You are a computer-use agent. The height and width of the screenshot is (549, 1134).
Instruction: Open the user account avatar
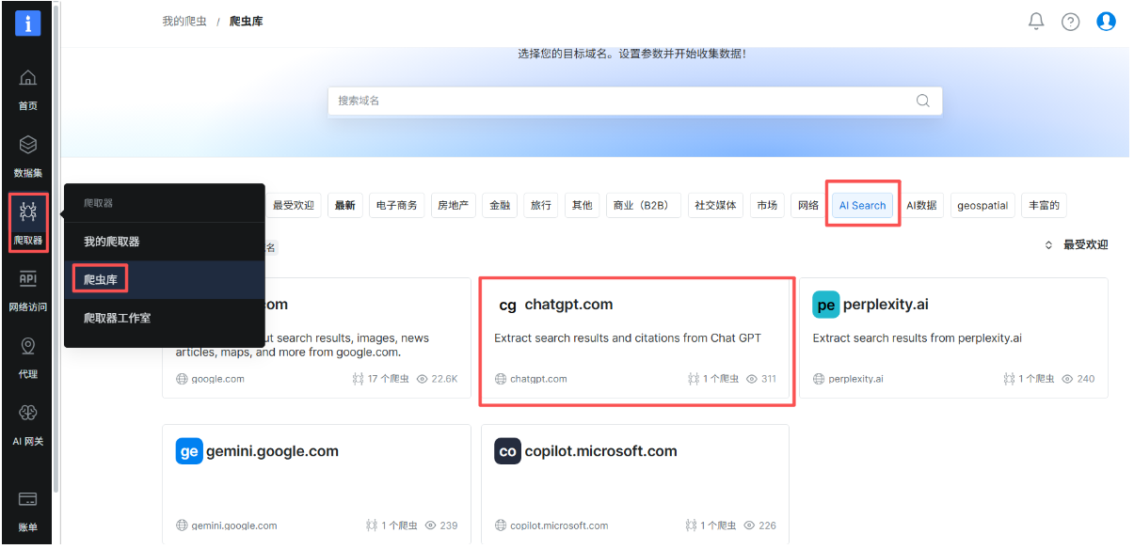point(1107,21)
